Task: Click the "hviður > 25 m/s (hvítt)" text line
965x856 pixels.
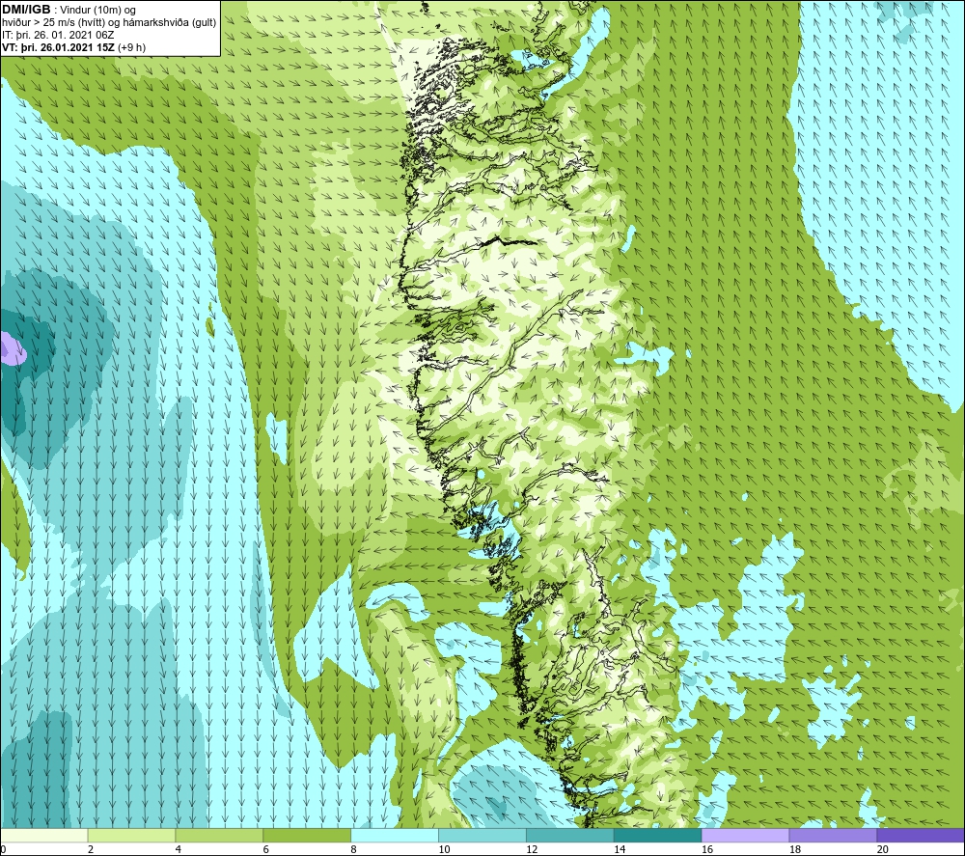Action: tap(53, 23)
